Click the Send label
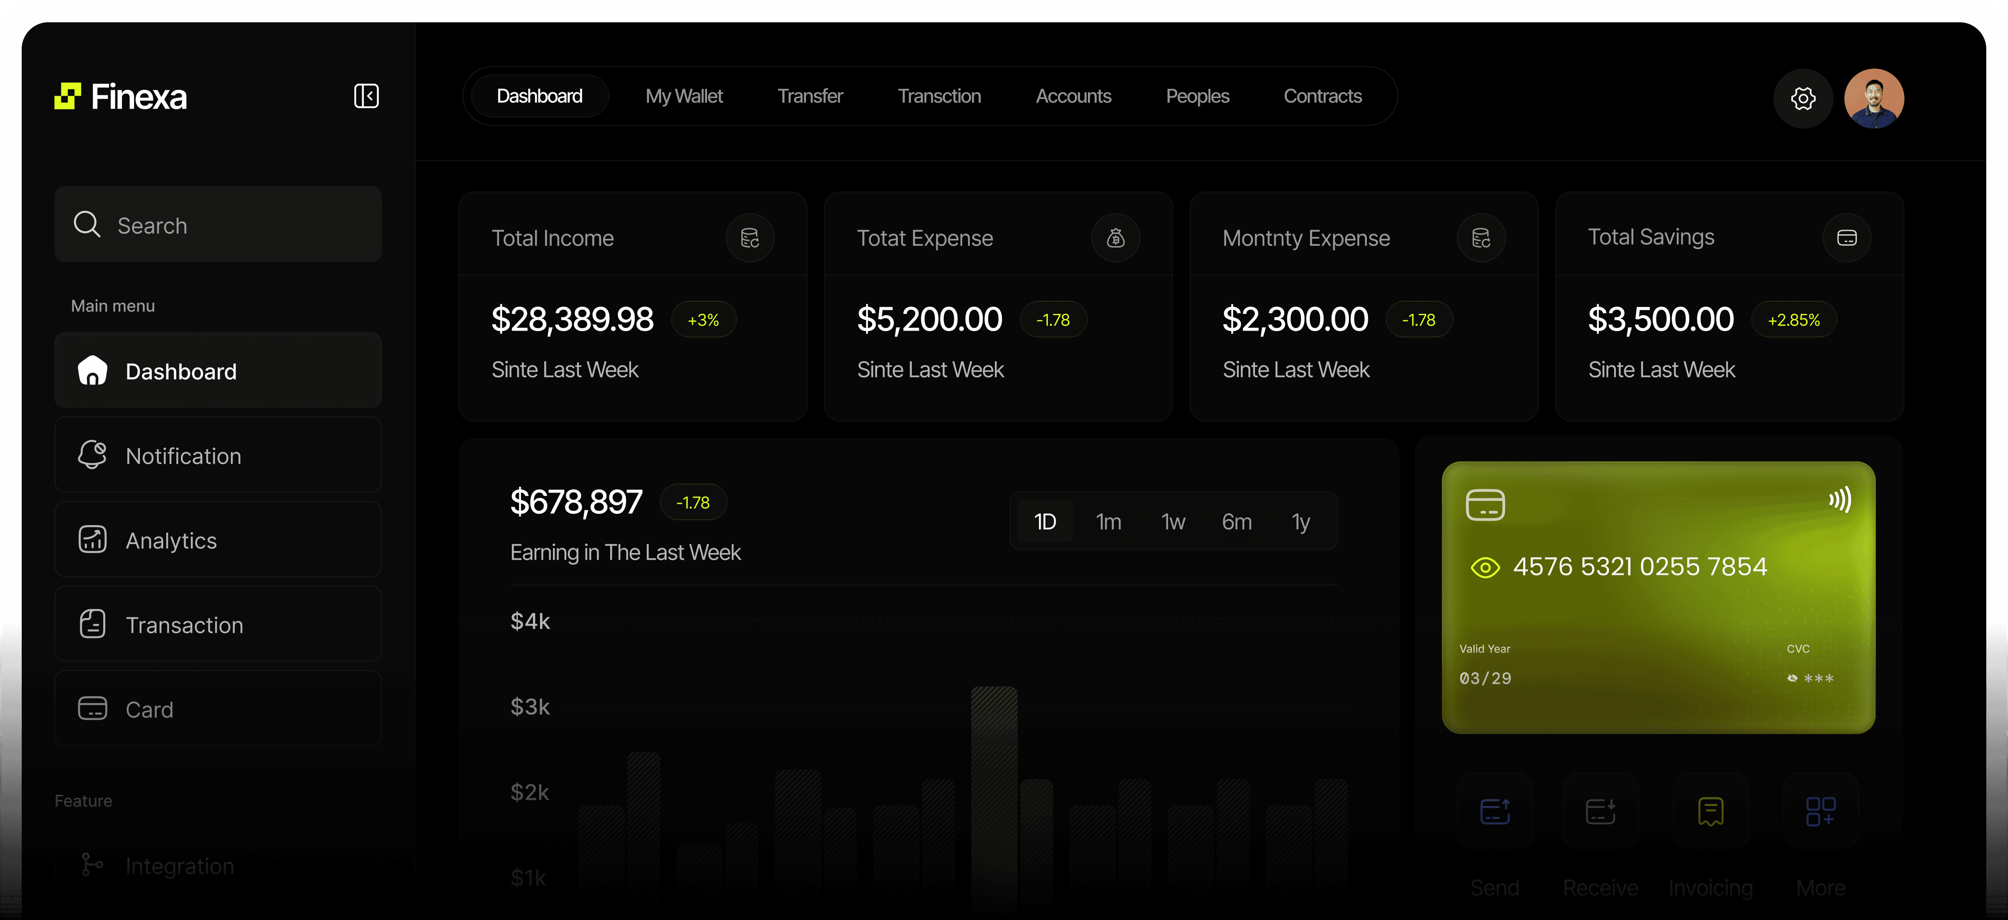The height and width of the screenshot is (920, 2008). click(1494, 887)
